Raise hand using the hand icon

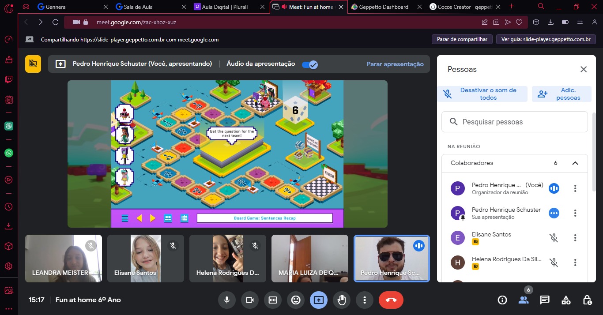342,300
